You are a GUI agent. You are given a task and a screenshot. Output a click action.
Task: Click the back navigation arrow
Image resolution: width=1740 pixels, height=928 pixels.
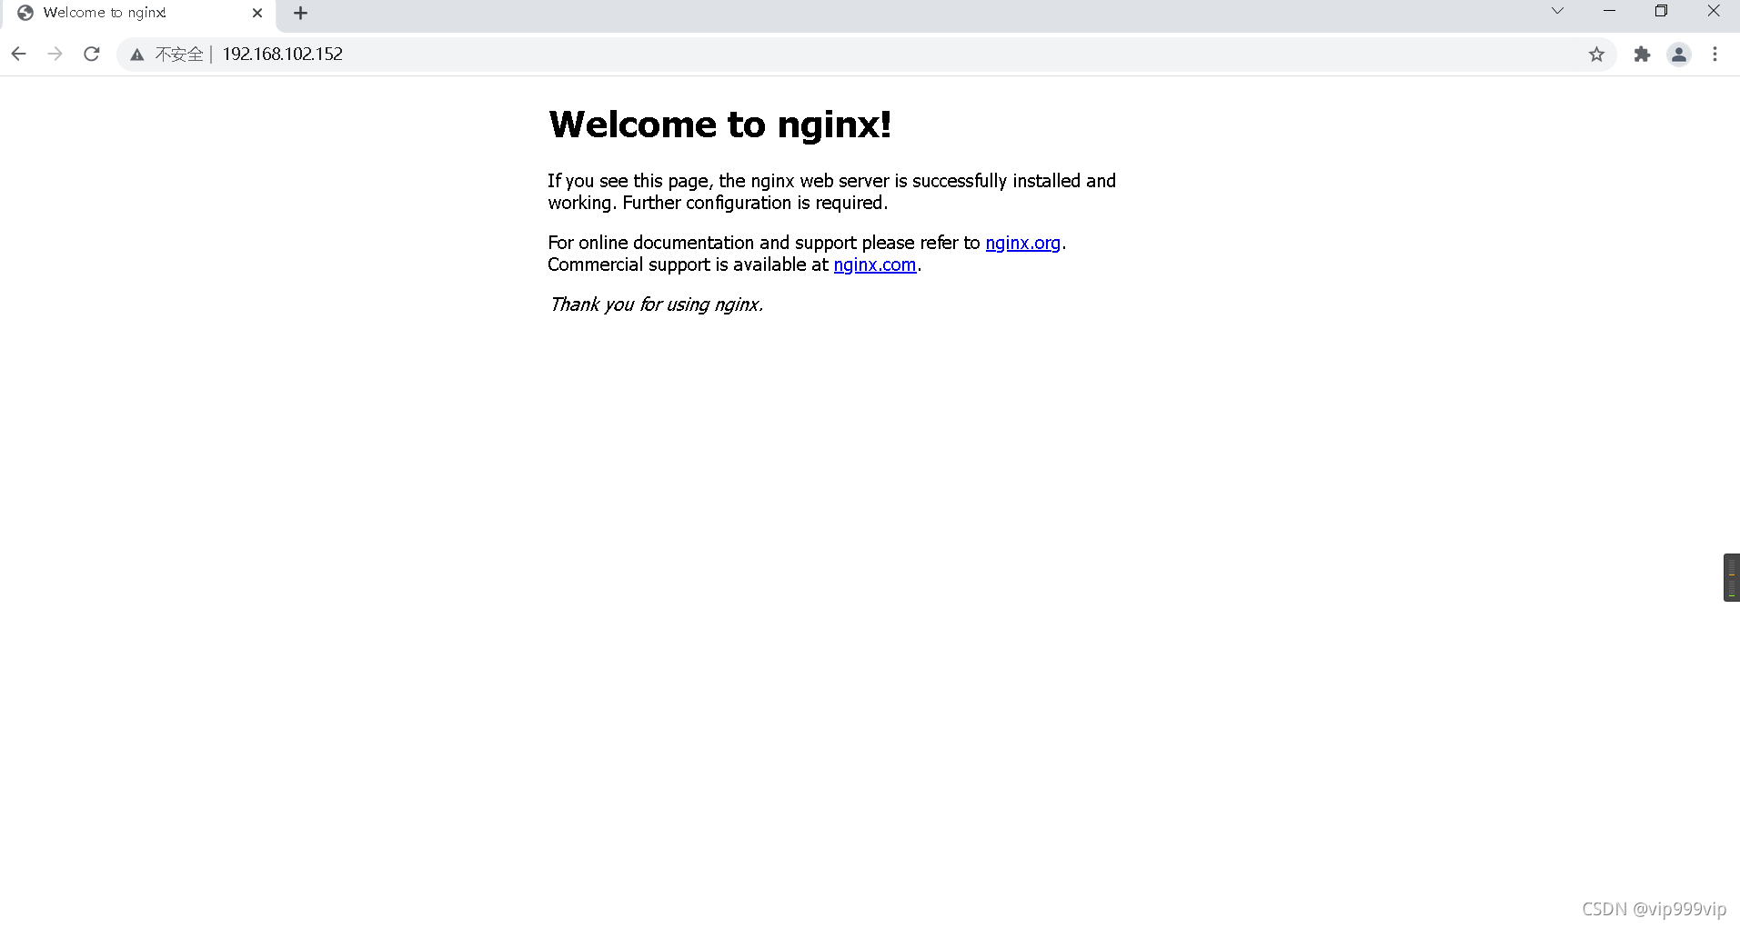(x=18, y=54)
